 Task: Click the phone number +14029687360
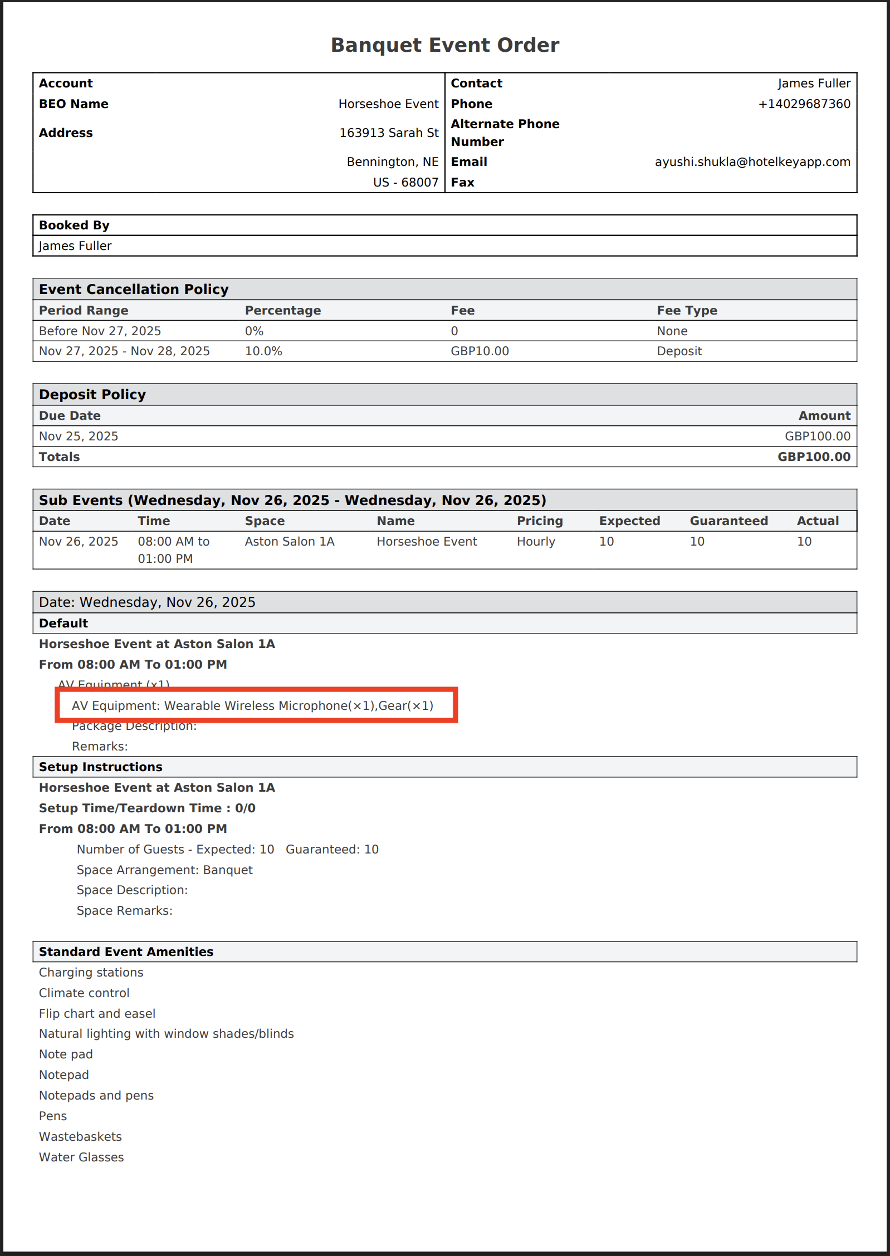click(804, 104)
